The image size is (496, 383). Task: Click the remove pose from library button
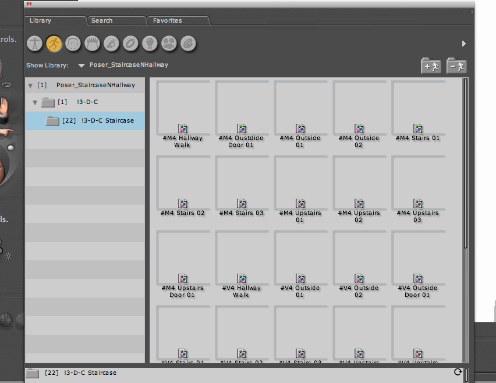[x=456, y=66]
